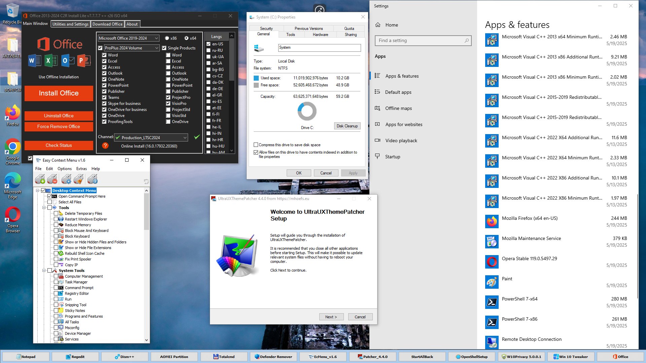Viewport: 646px width, 363px height.
Task: Click the blue info mouse icon
Action: click(x=93, y=179)
